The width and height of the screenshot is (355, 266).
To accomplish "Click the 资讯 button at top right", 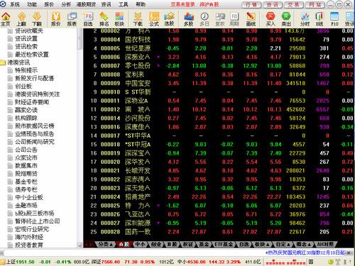I will (273, 4).
